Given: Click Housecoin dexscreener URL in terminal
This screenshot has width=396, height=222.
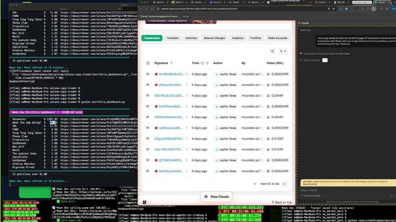Looking at the screenshot, I should pos(98,119).
